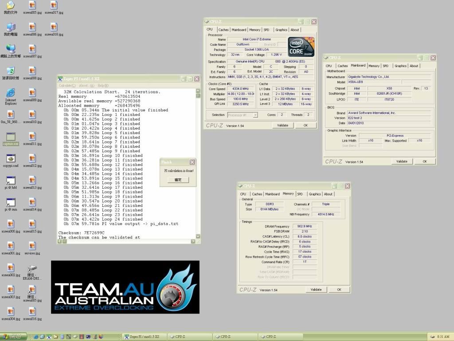Select the screen003.jpg file icon
Image resolution: width=454 pixels, height=341 pixels.
11,292
